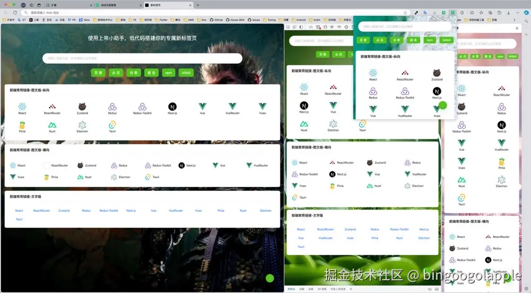Click the Pinia pineapple icon in the left page's top card
Screen dimensions: 531x293
(x=22, y=126)
